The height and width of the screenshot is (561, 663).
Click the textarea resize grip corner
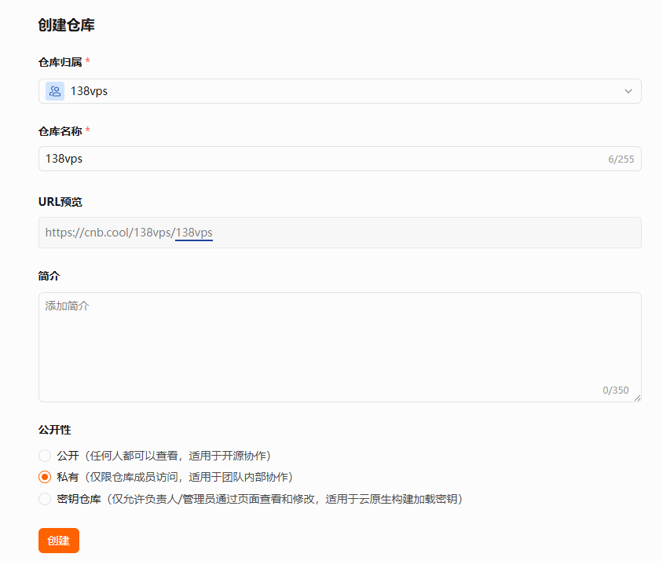638,400
